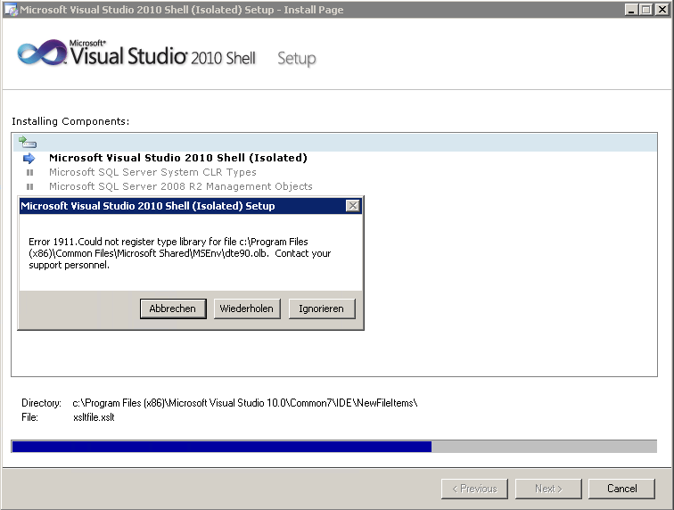Click the green arrow install icon in header row

(28, 142)
